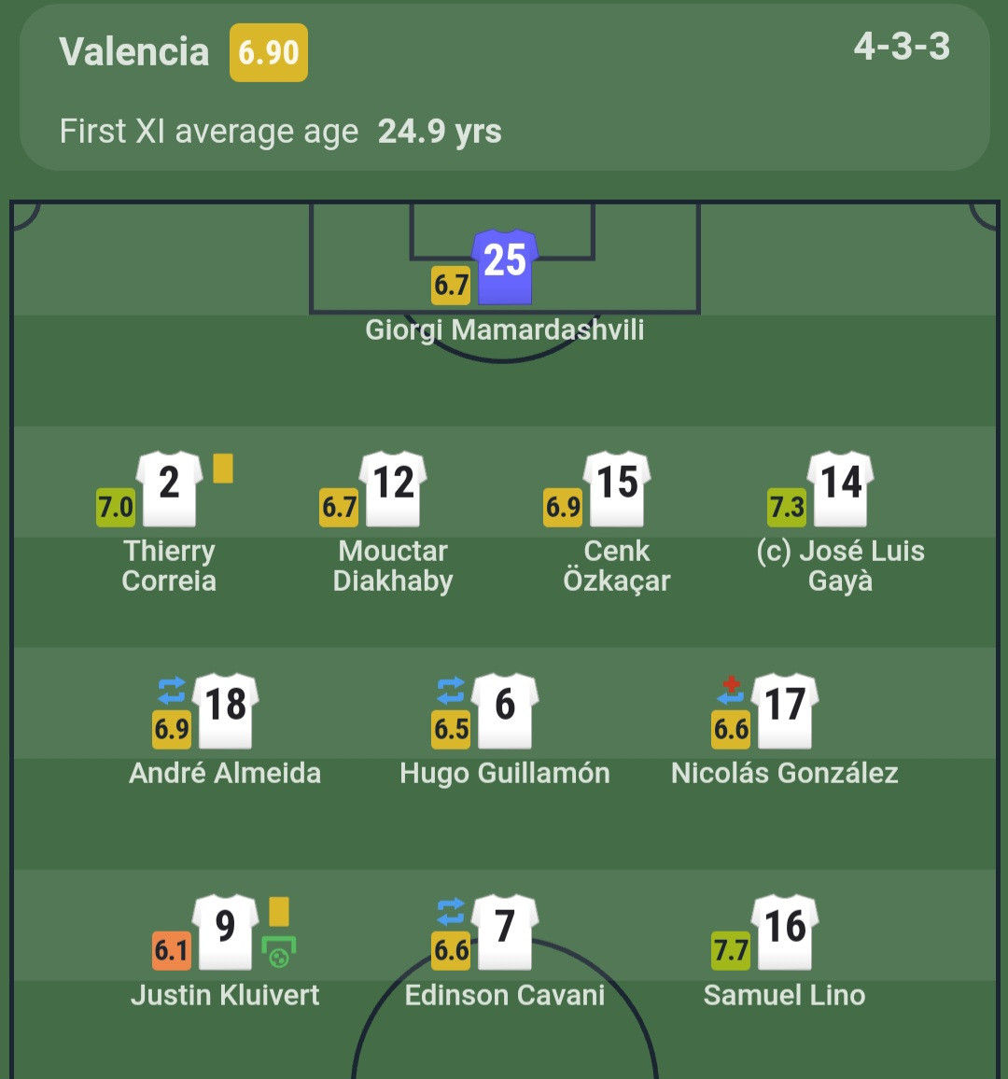Image resolution: width=1008 pixels, height=1079 pixels.
Task: Select the number 14 jersey of Gayà
Action: coord(841,488)
